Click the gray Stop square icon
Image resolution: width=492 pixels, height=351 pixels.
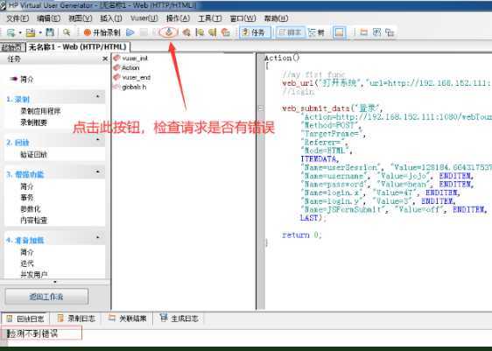144,32
